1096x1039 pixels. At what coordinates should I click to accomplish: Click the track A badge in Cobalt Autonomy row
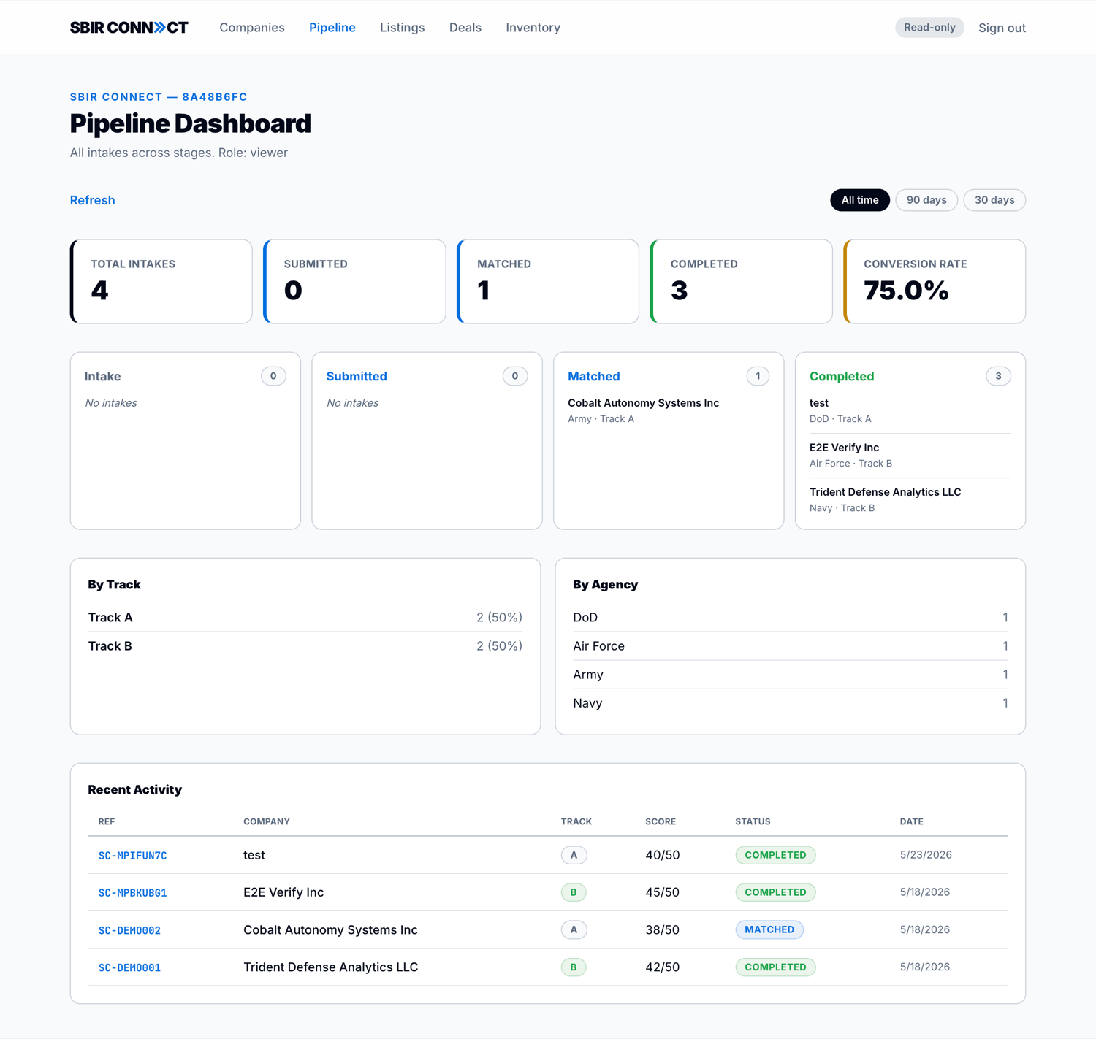point(574,929)
